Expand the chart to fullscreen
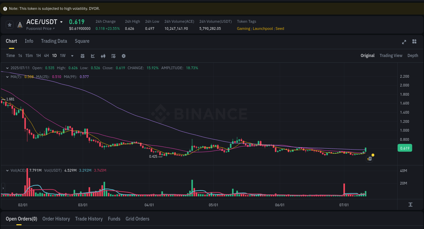 click(x=404, y=42)
